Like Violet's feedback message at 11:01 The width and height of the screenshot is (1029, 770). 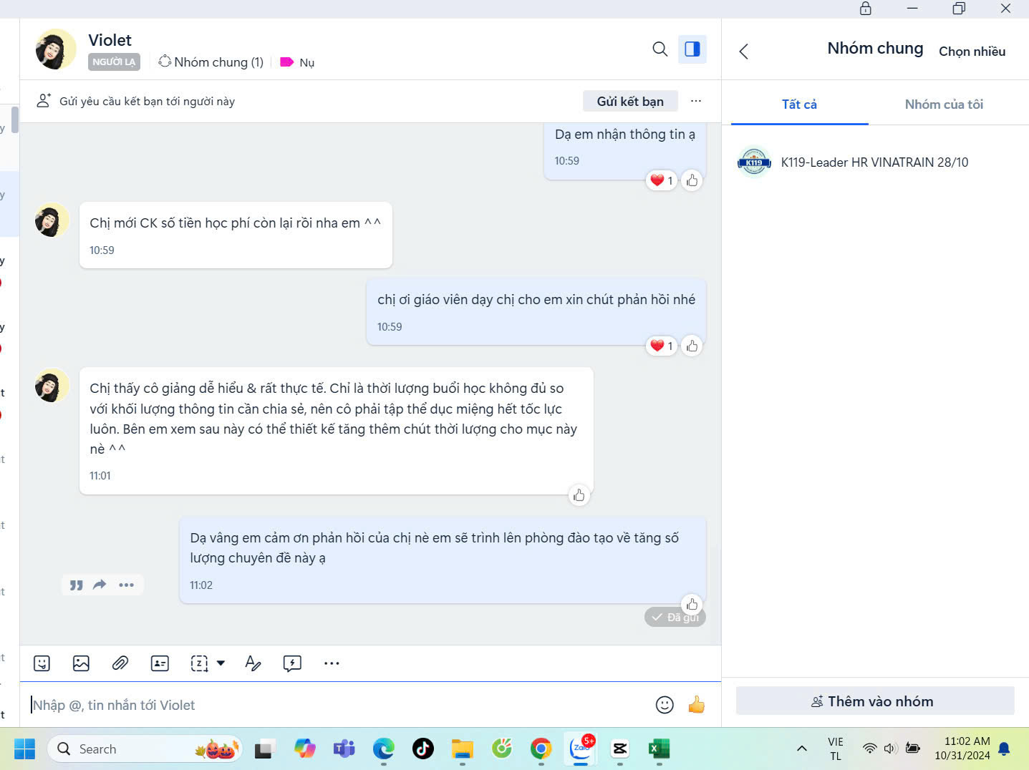coord(579,495)
